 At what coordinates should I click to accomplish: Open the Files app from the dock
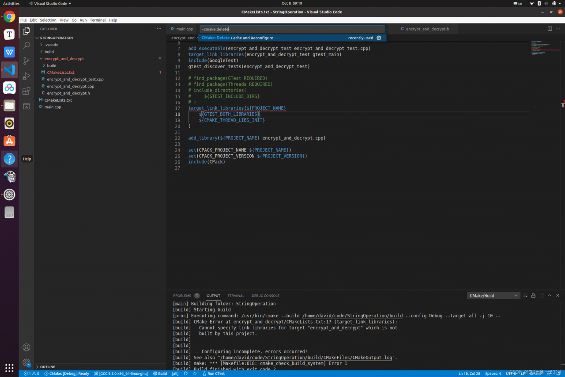click(x=9, y=105)
